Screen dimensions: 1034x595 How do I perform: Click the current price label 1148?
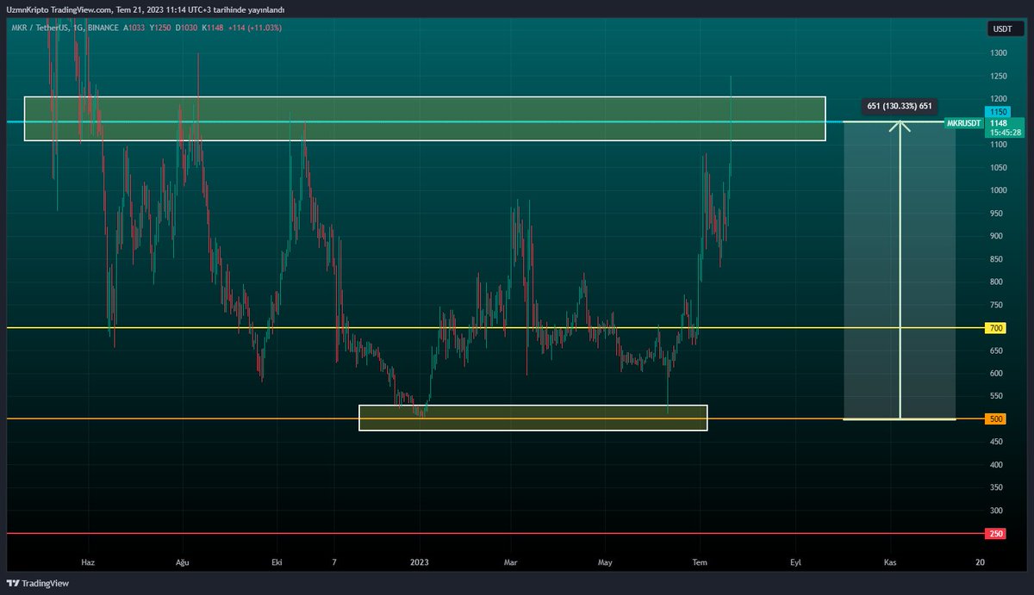(x=999, y=123)
